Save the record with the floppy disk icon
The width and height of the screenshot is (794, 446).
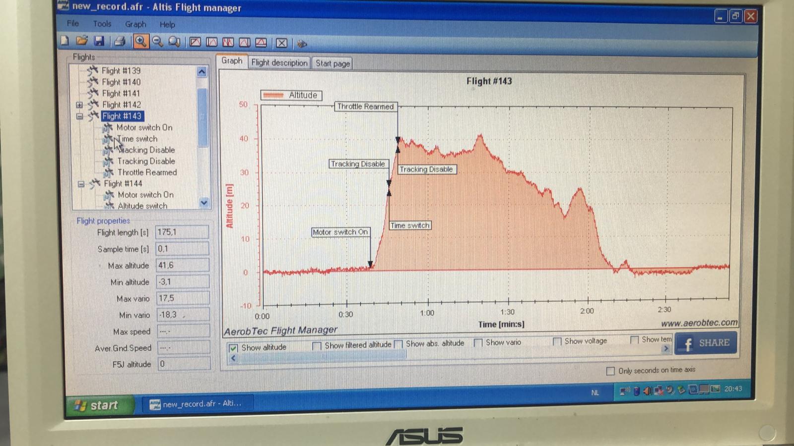click(99, 41)
